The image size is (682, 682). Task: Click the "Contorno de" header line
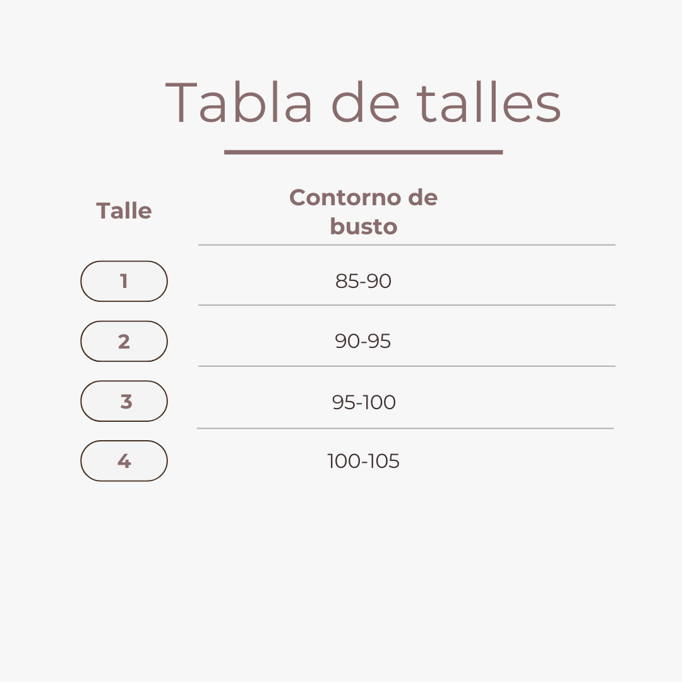(363, 198)
